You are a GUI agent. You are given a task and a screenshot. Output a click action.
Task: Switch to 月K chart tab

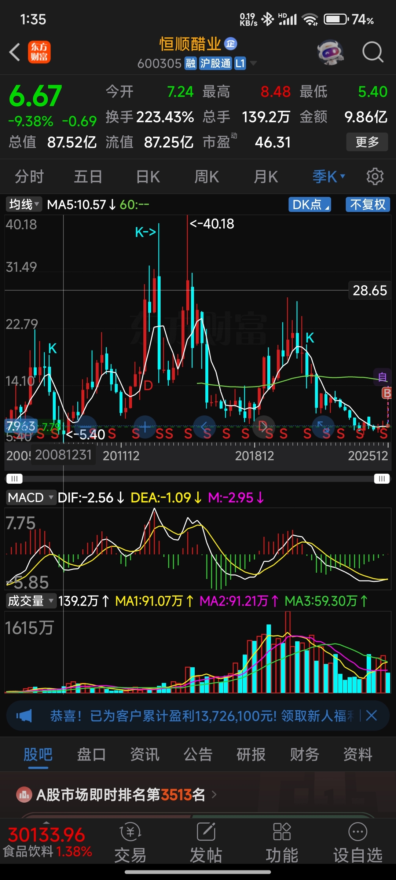pos(266,177)
